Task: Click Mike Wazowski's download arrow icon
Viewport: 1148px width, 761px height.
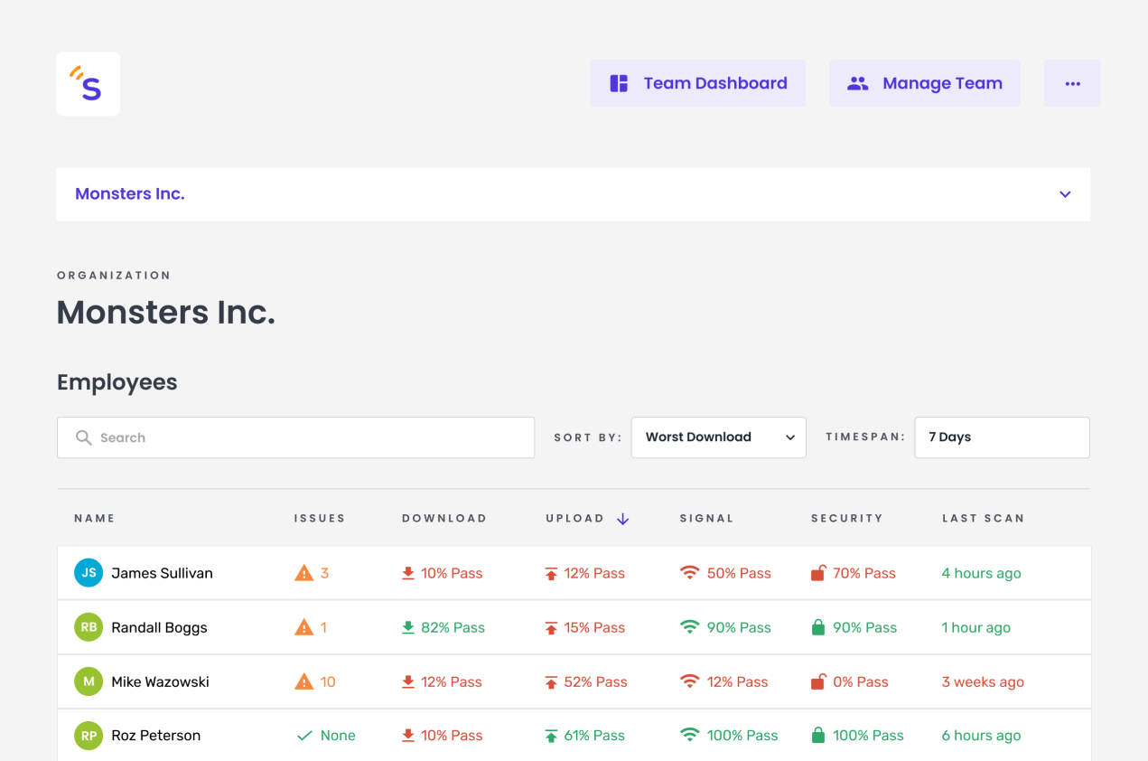Action: (x=408, y=681)
